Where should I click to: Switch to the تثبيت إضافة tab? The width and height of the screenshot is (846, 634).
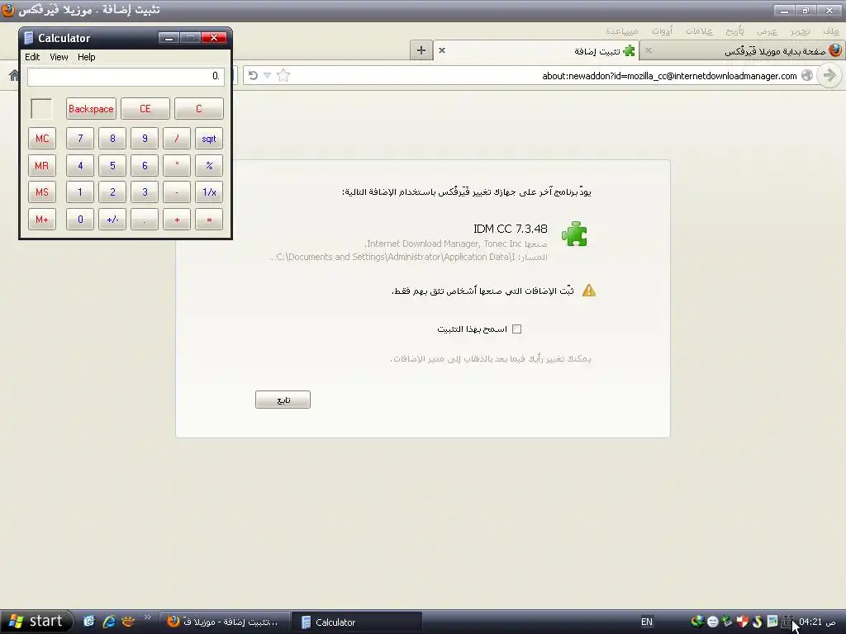coord(537,50)
